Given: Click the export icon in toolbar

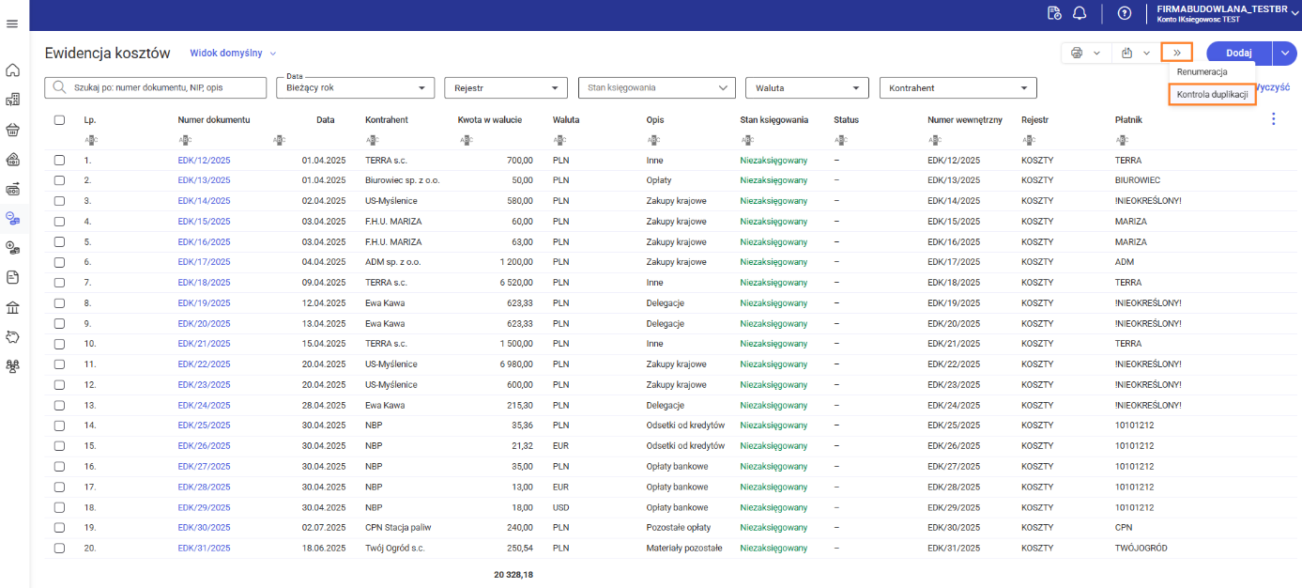Looking at the screenshot, I should (1127, 53).
